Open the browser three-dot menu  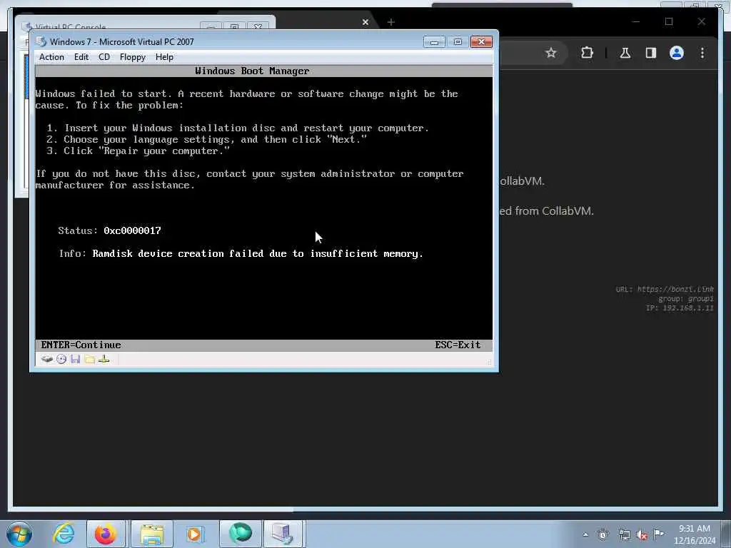pyautogui.click(x=702, y=53)
